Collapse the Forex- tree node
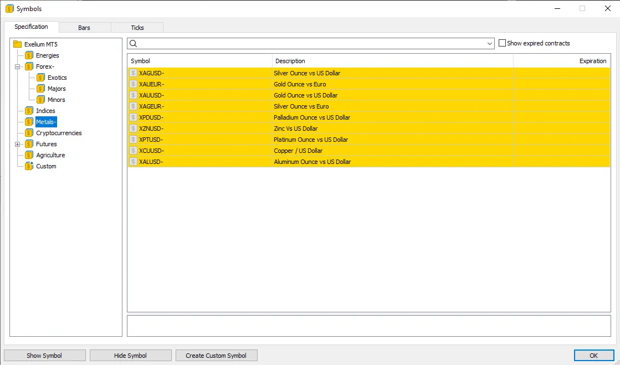Viewport: 620px width, 365px height. coord(18,66)
